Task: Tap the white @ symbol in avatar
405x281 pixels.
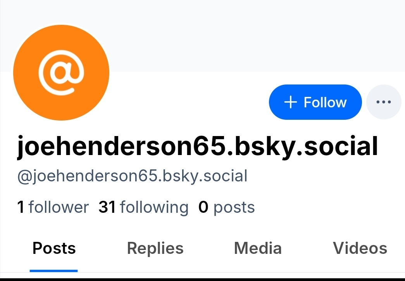Action: pos(61,72)
